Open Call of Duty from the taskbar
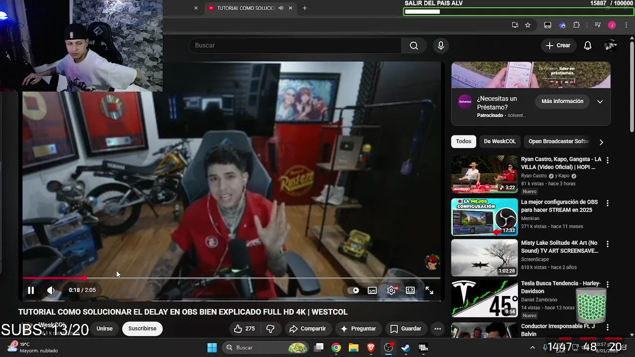The height and width of the screenshot is (357, 635). (423, 348)
